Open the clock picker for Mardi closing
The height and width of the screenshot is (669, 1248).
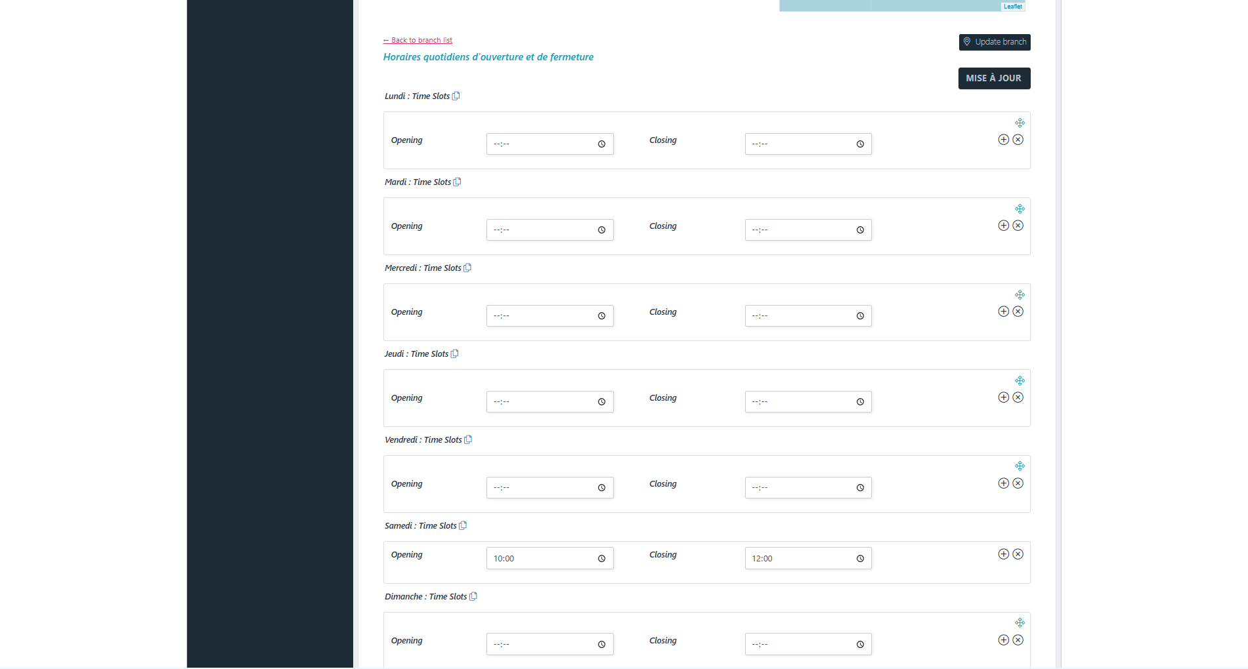(860, 230)
